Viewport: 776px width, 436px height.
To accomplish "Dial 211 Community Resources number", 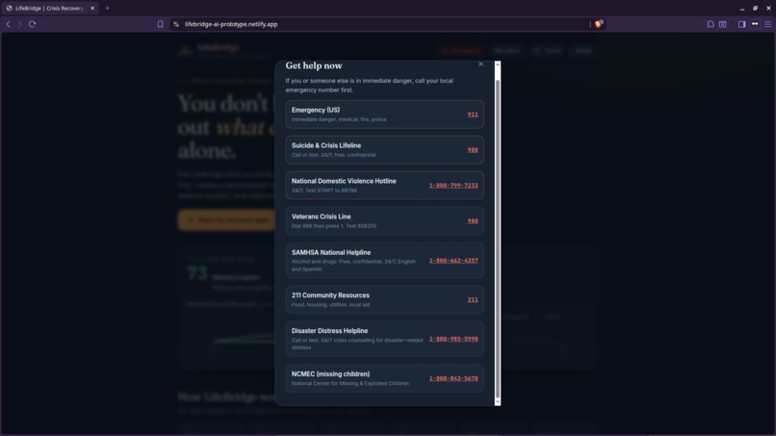I will pos(473,299).
